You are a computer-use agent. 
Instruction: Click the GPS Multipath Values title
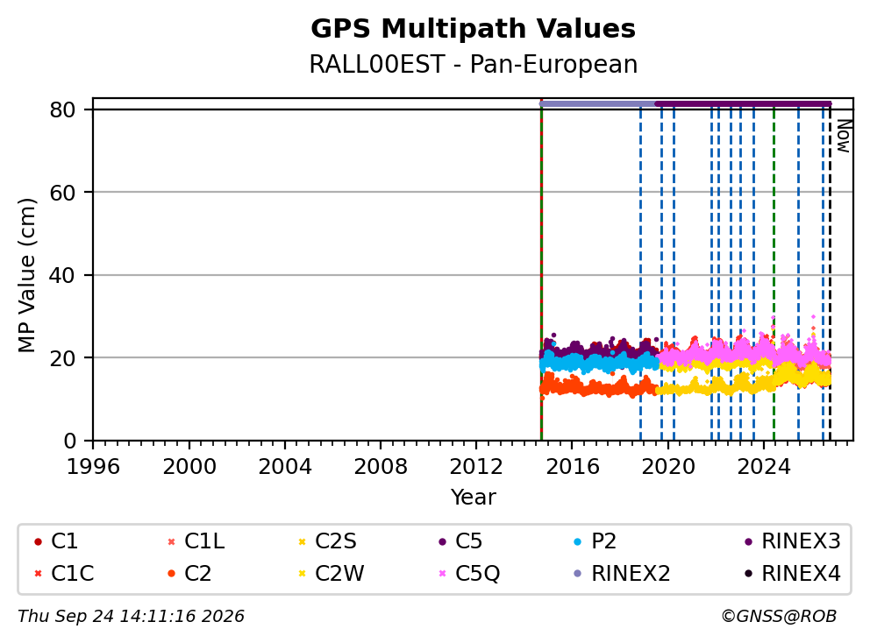point(473,29)
